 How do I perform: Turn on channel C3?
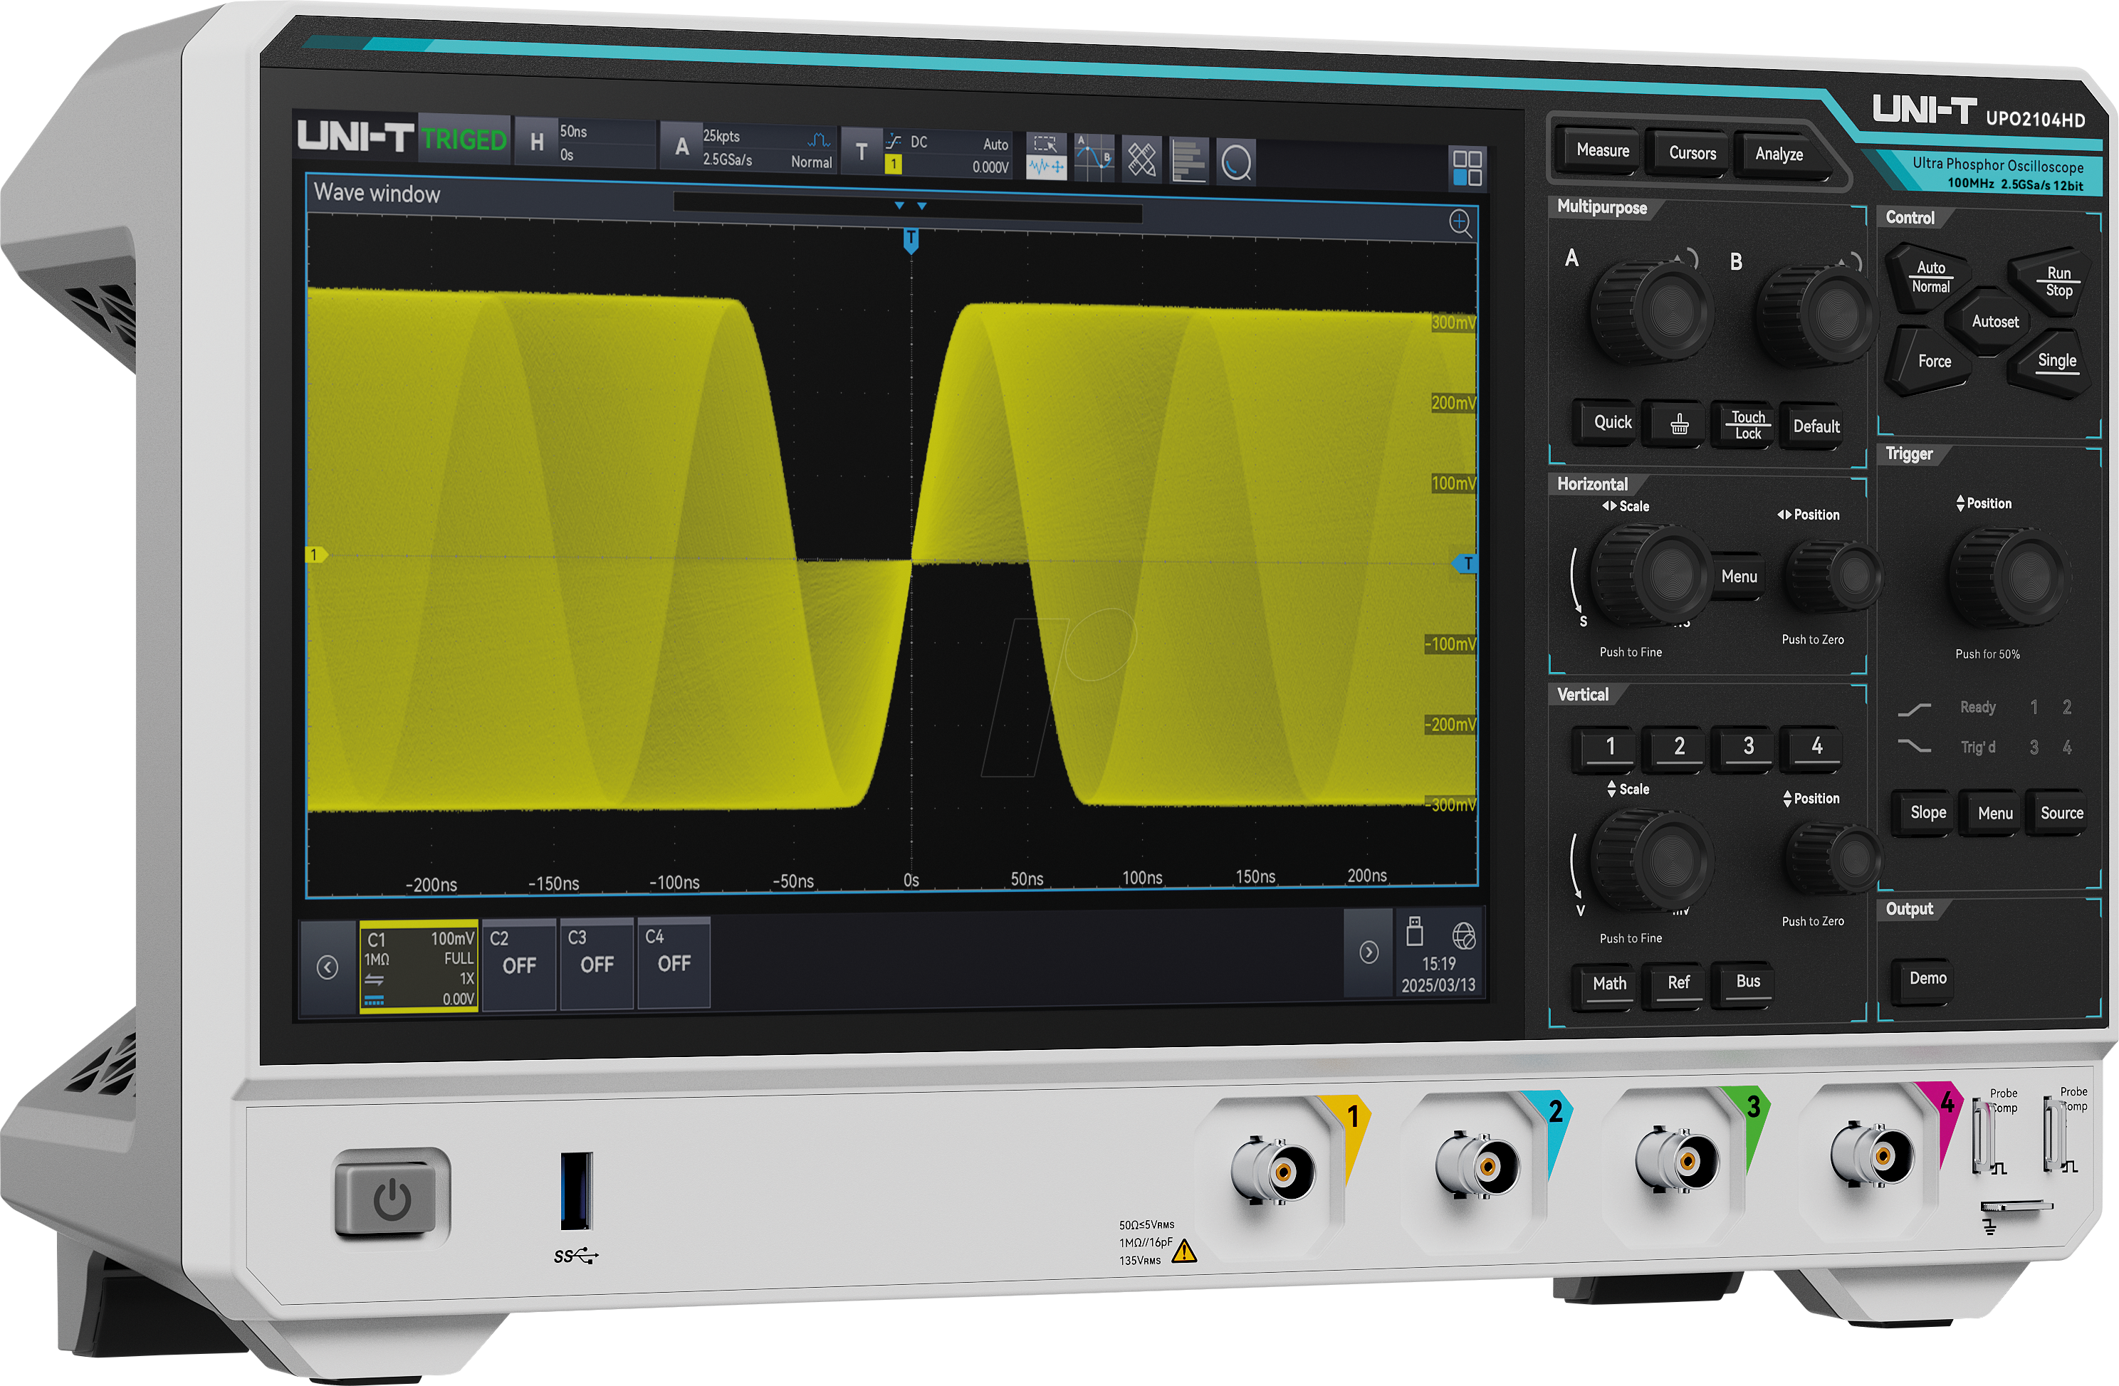(597, 965)
